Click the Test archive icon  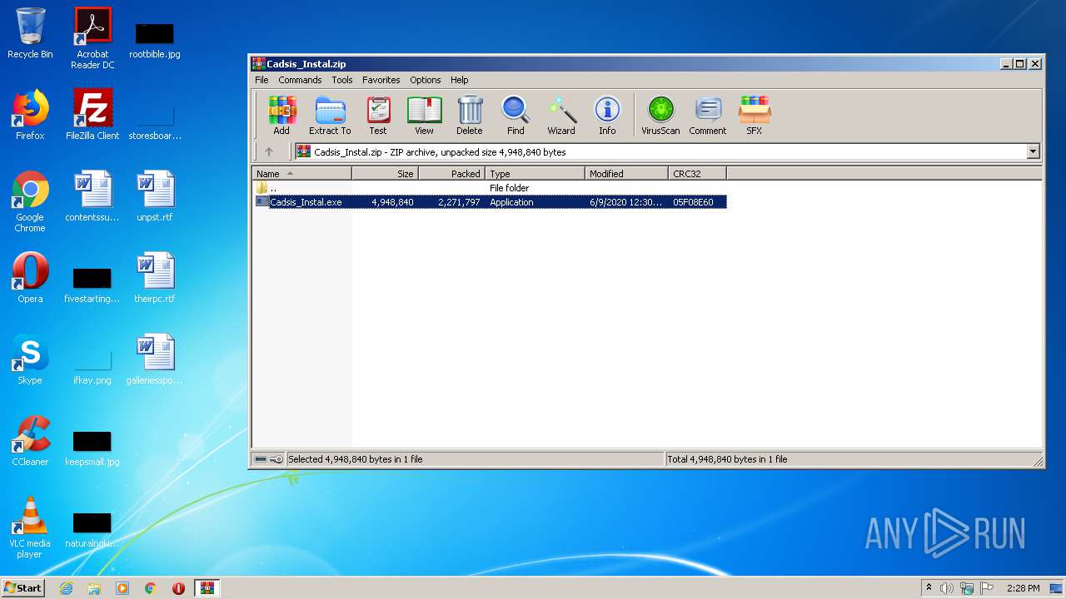[x=378, y=115]
